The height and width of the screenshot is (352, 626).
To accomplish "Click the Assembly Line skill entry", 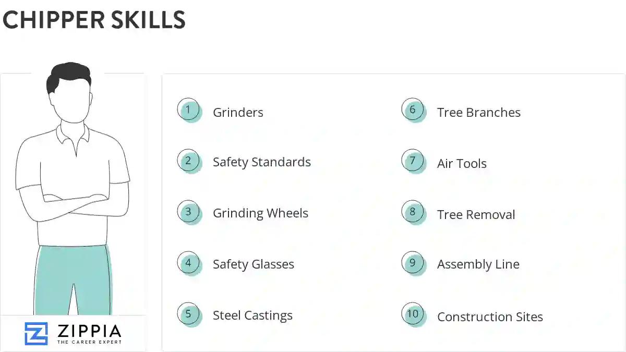I will tap(478, 264).
